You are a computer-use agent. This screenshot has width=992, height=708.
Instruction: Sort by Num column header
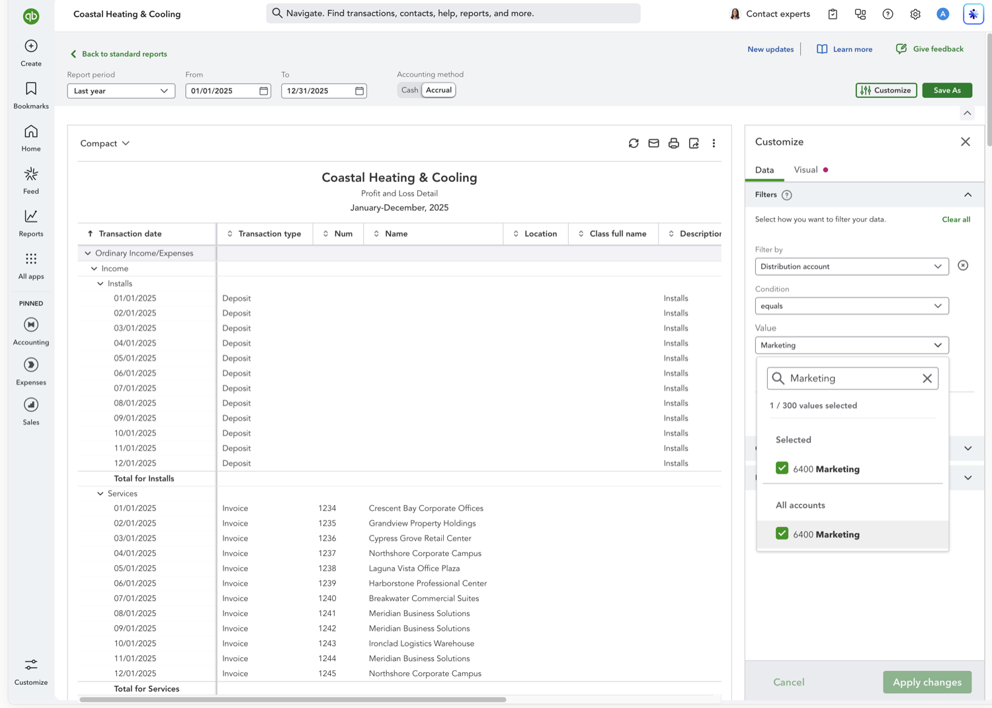click(x=338, y=234)
